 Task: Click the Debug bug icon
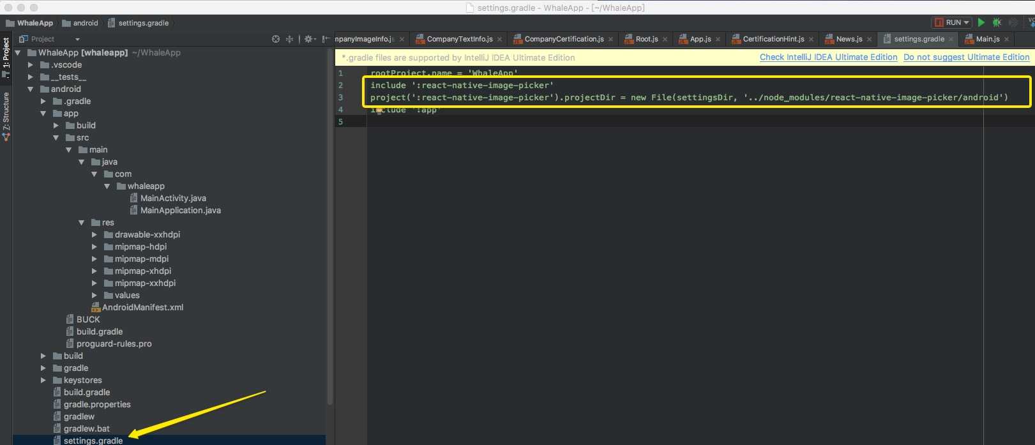(997, 22)
